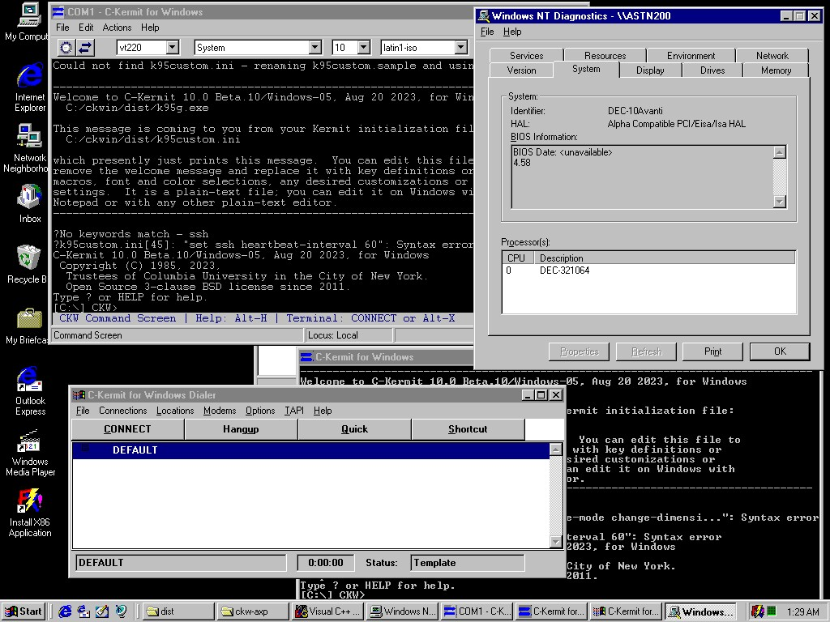Image resolution: width=830 pixels, height=622 pixels.
Task: Open the Start menu
Action: [x=23, y=611]
